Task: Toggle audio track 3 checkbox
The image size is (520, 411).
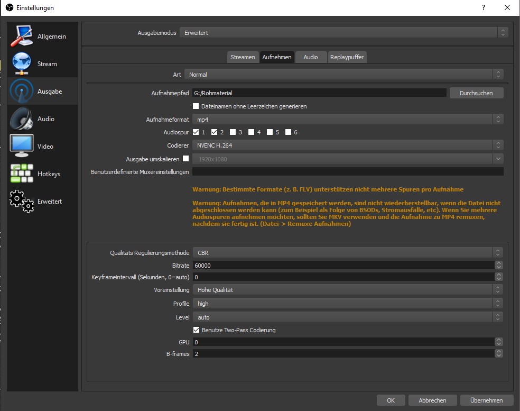Action: click(x=233, y=132)
